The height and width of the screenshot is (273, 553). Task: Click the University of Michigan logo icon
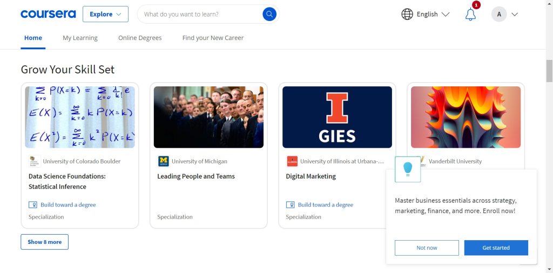[x=163, y=161]
